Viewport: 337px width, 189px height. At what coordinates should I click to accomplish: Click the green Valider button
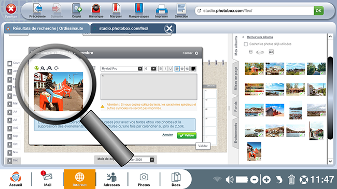[x=187, y=136]
